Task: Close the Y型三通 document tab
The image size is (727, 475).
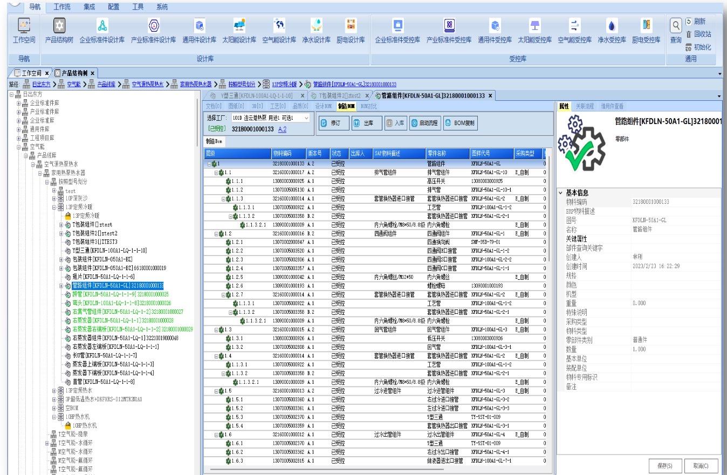Action: (x=303, y=95)
